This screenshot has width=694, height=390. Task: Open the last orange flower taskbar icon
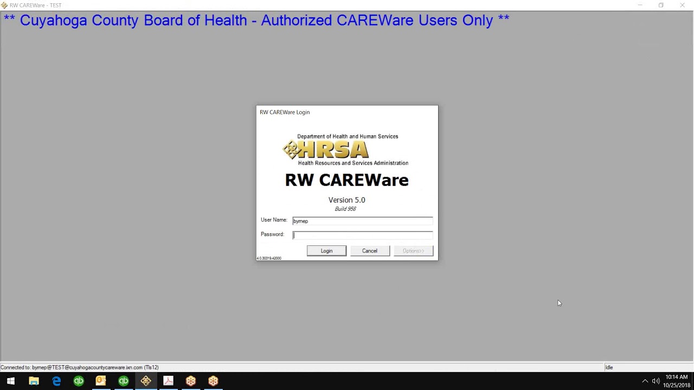click(213, 381)
